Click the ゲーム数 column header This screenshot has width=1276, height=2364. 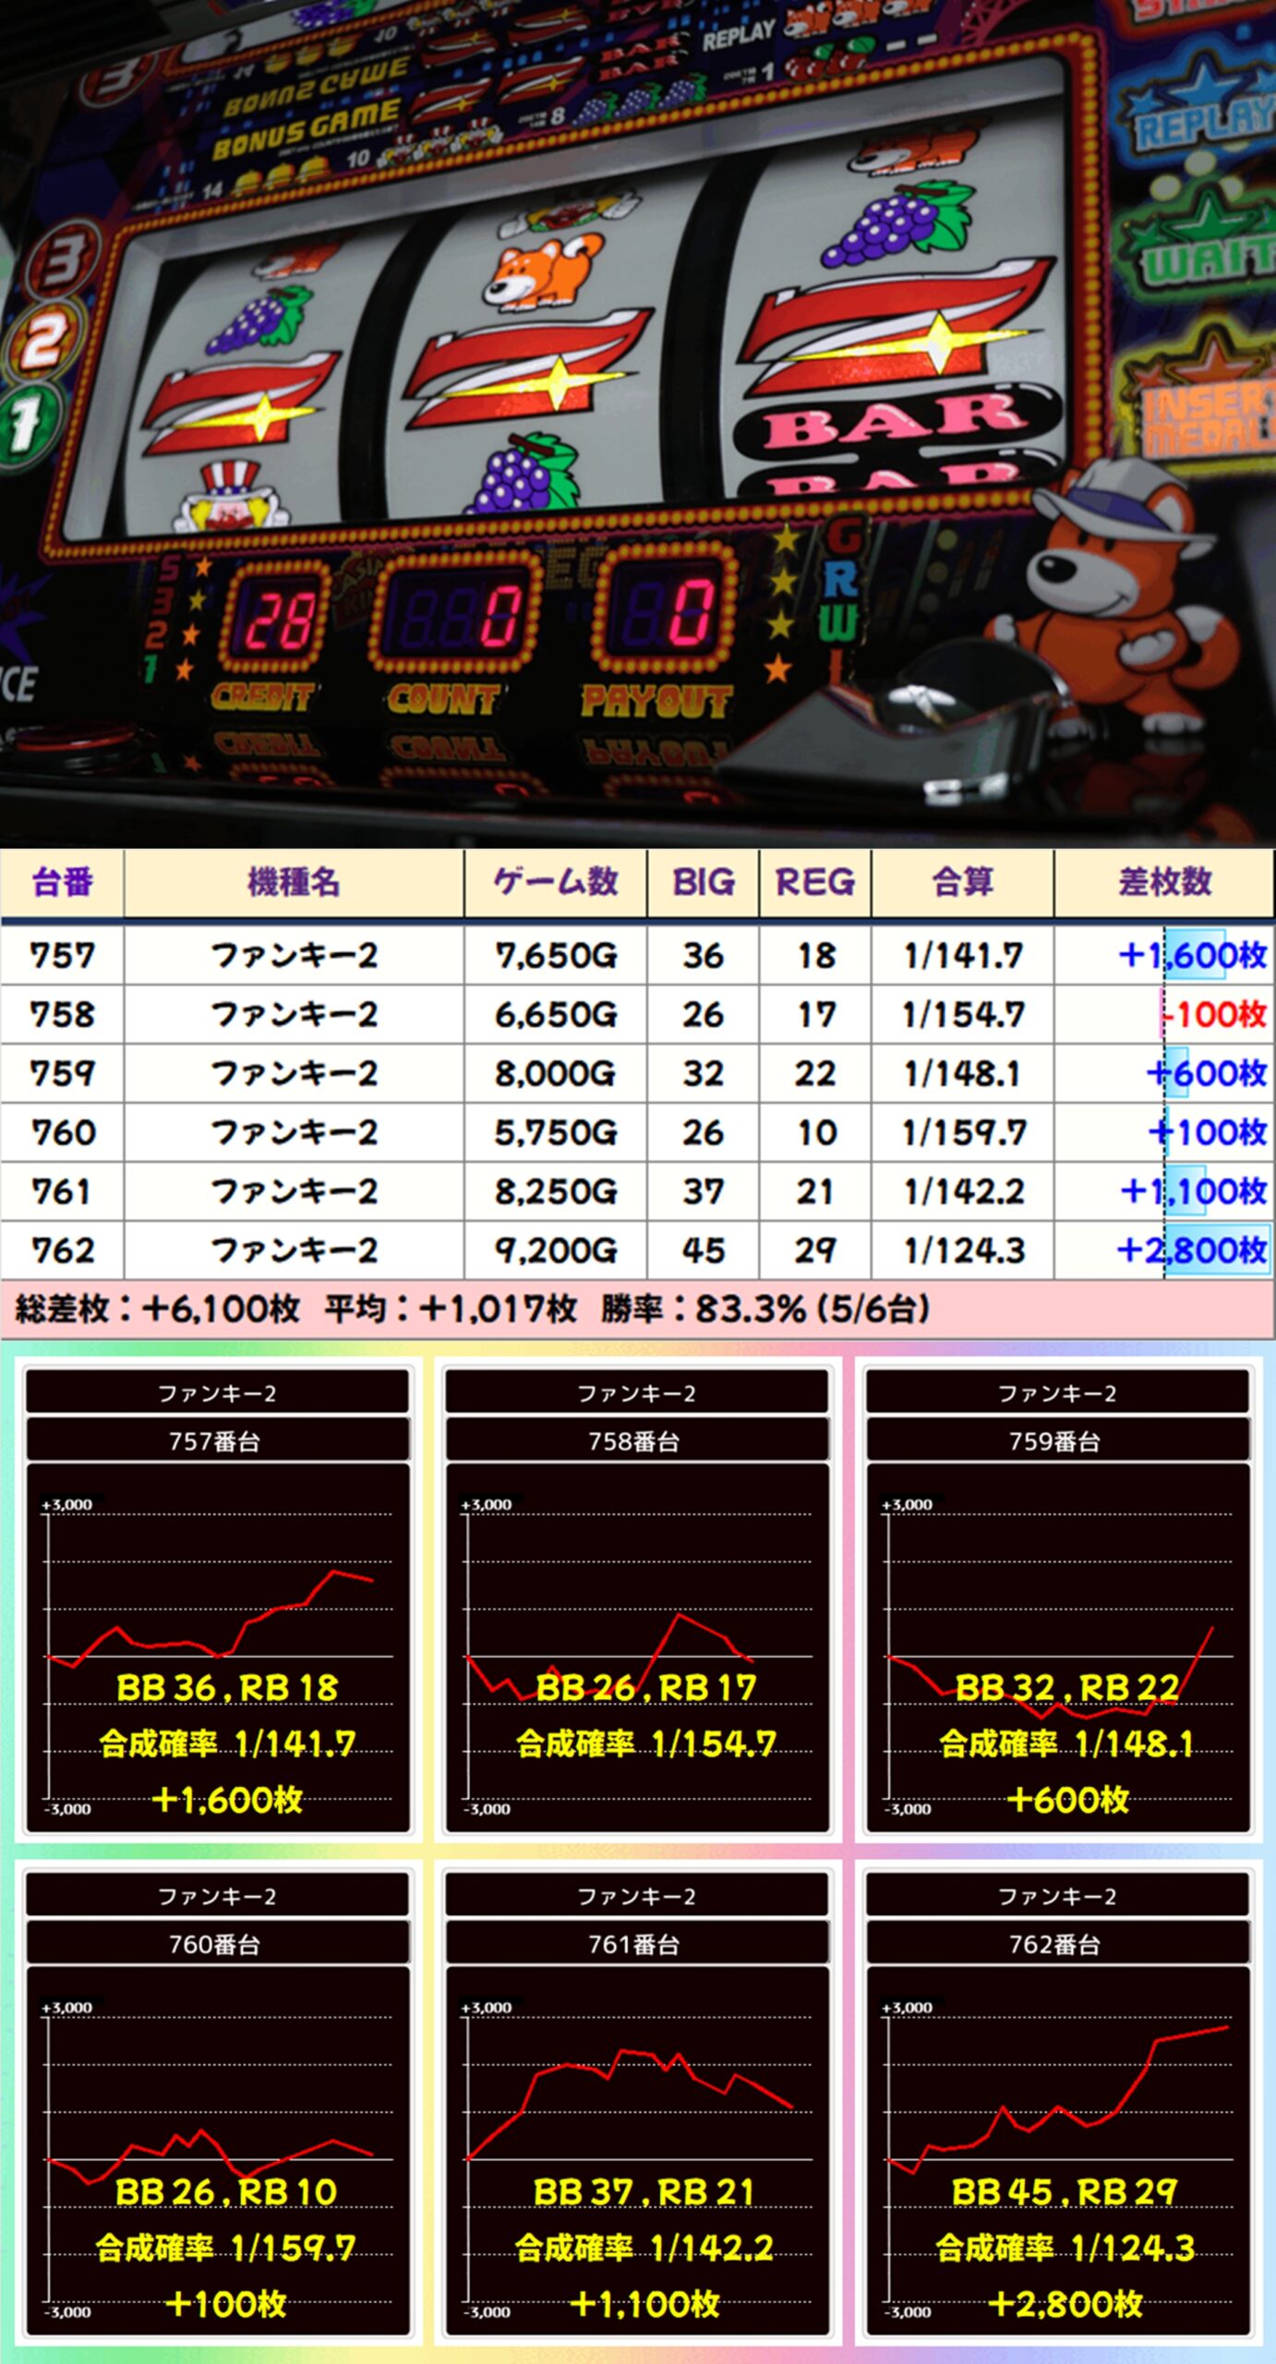[x=555, y=883]
